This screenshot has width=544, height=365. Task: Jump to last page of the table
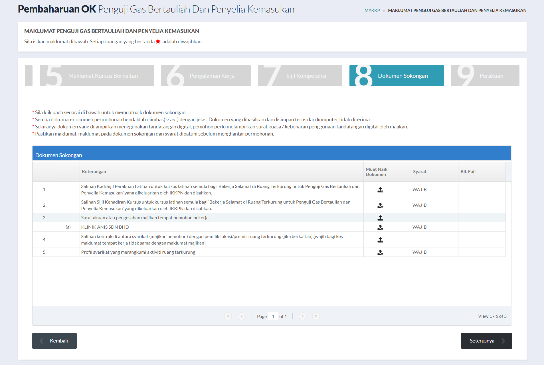pos(316,316)
